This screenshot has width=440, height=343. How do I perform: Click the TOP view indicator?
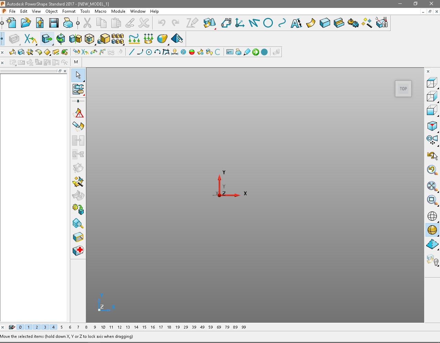coord(403,89)
